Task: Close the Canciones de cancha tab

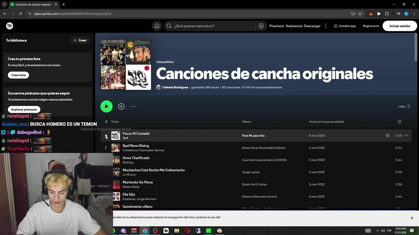Action: [56, 5]
